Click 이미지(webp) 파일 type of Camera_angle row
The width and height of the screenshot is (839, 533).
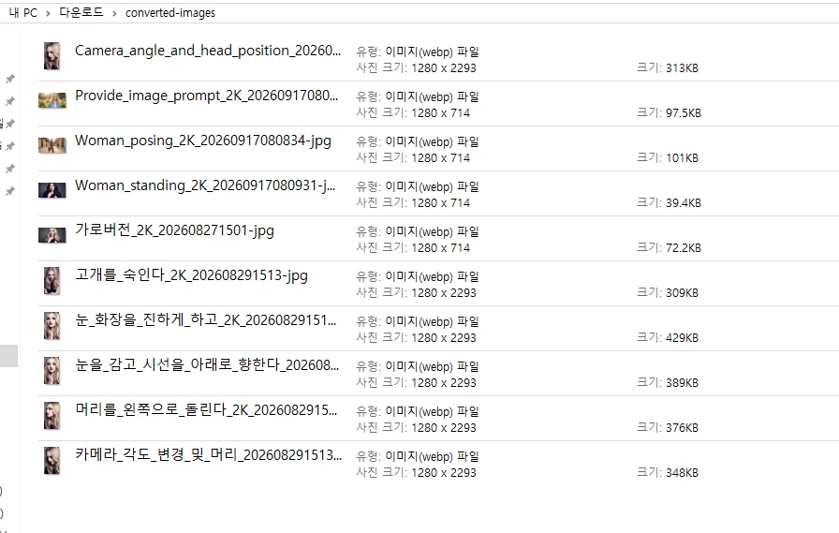tap(432, 52)
